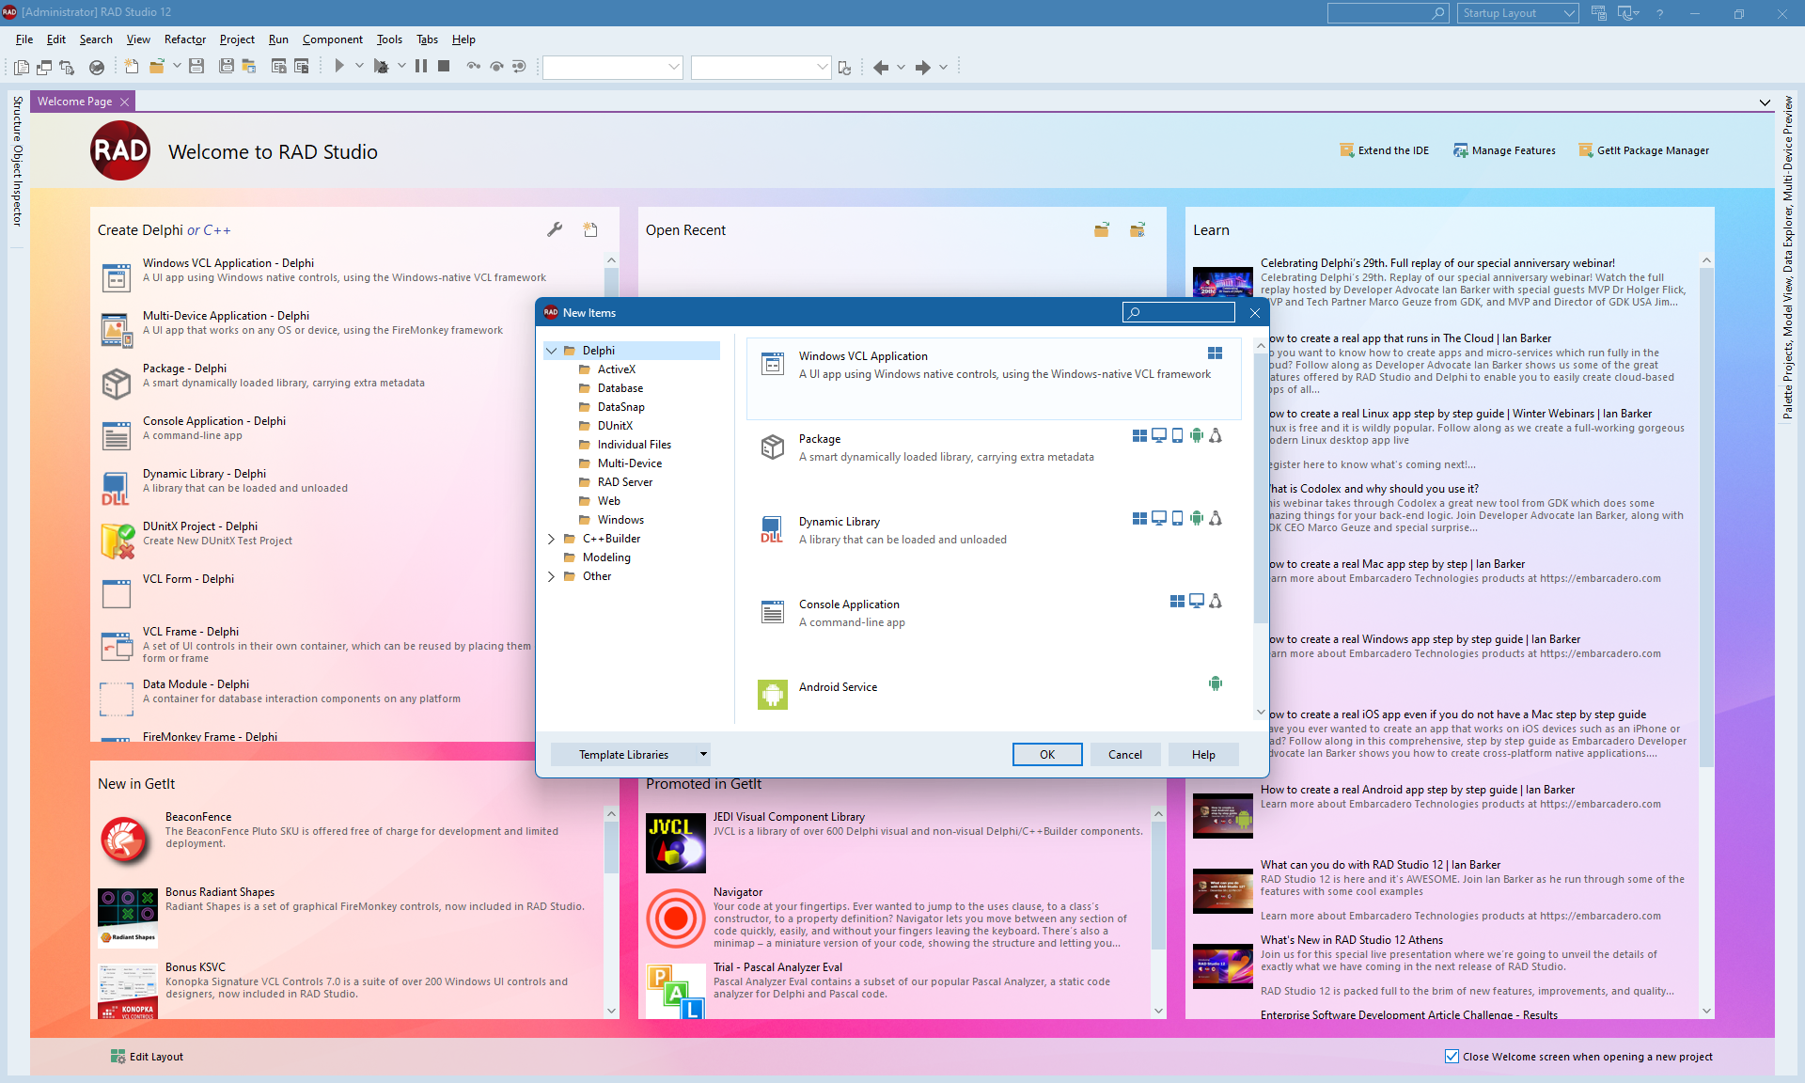1805x1083 pixels.
Task: Click the search field in the New Items dialog
Action: point(1179,312)
